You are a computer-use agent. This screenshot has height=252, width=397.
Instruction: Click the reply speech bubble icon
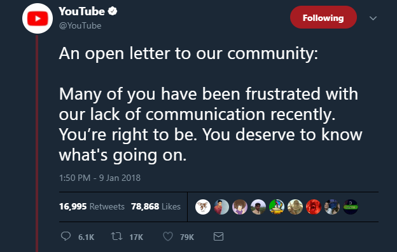point(66,236)
